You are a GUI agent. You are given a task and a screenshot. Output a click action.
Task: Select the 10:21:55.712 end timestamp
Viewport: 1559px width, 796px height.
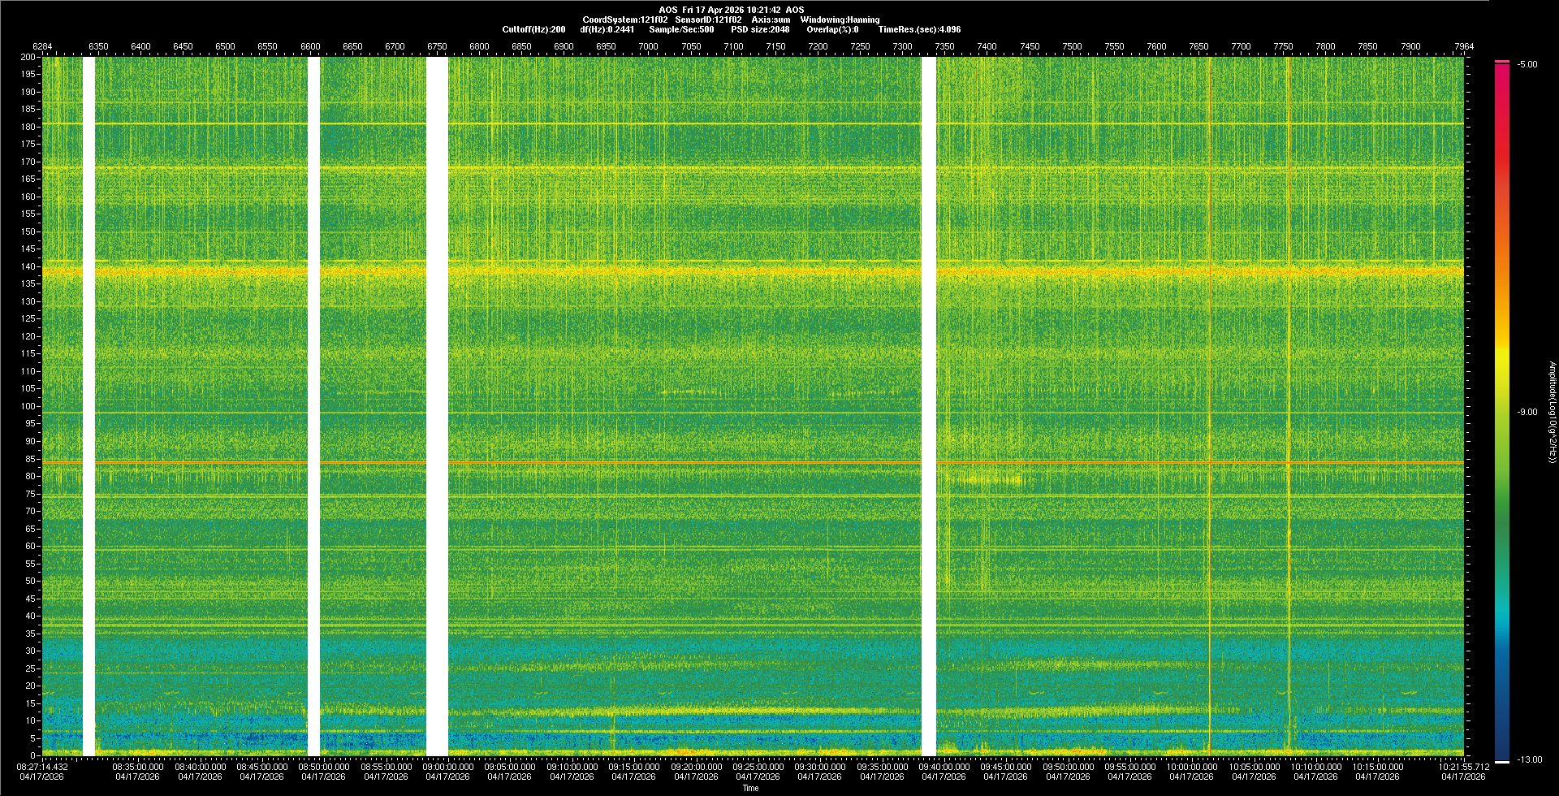coord(1463,767)
